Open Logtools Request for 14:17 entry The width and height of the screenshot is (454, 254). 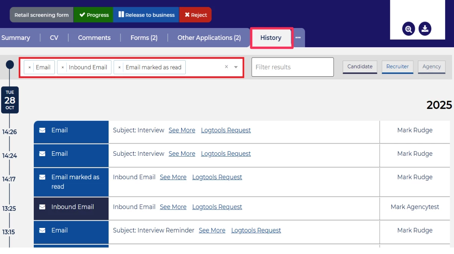217,177
